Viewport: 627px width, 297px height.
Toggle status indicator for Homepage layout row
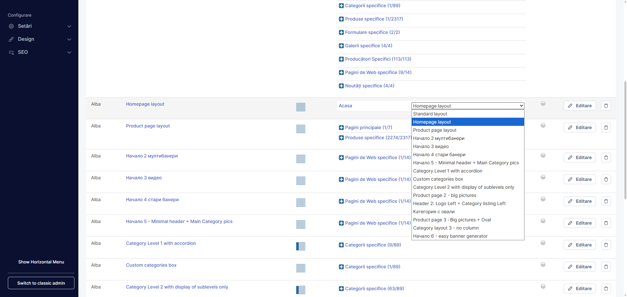543,103
